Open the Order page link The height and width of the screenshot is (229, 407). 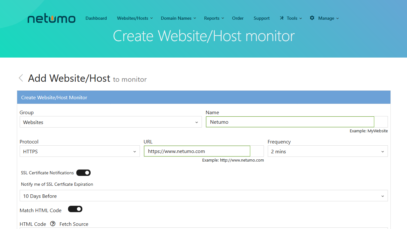point(238,18)
